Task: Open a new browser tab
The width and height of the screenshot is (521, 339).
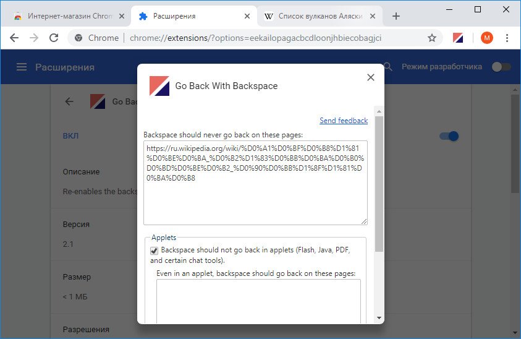Action: [396, 16]
